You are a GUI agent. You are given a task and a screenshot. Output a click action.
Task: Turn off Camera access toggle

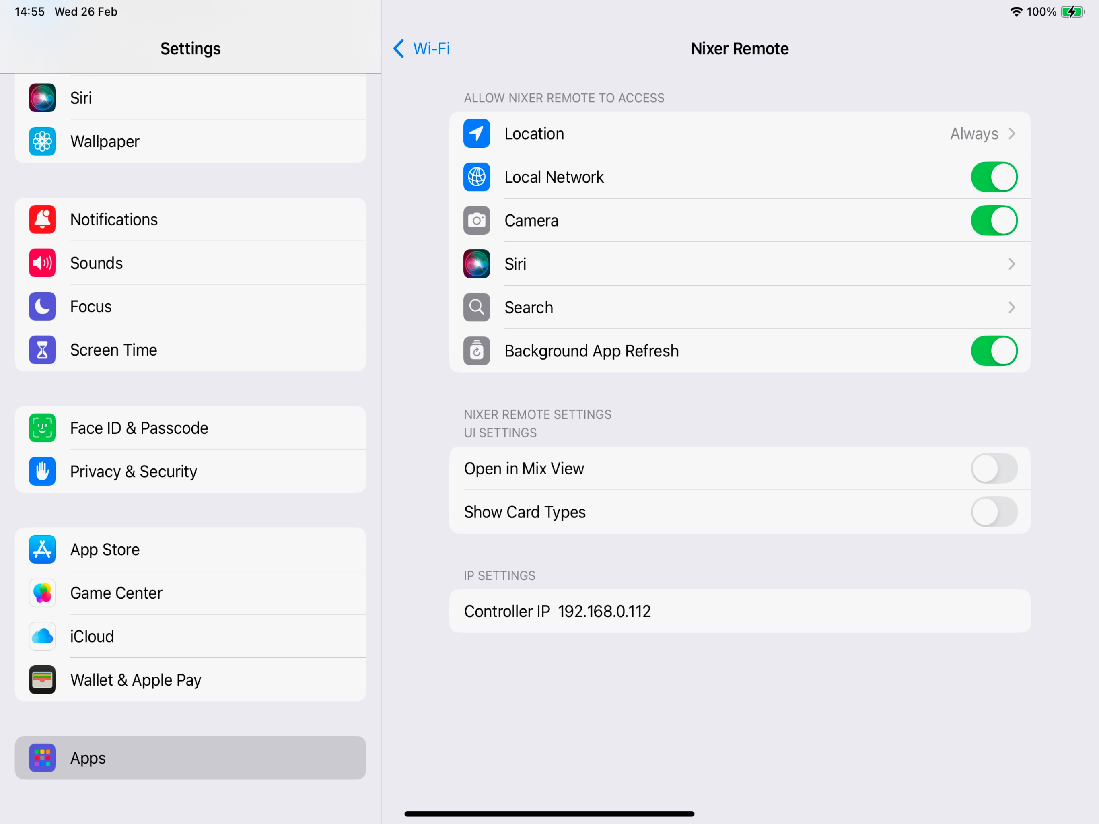994,220
